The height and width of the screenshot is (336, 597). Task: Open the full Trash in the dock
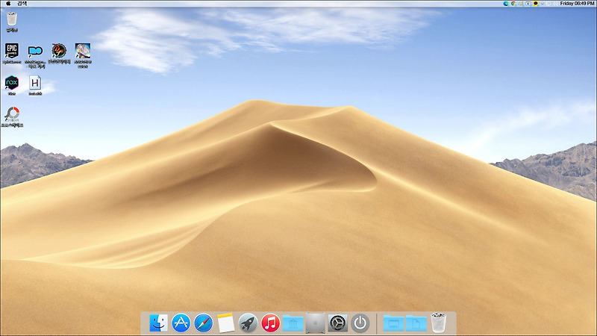(x=438, y=323)
